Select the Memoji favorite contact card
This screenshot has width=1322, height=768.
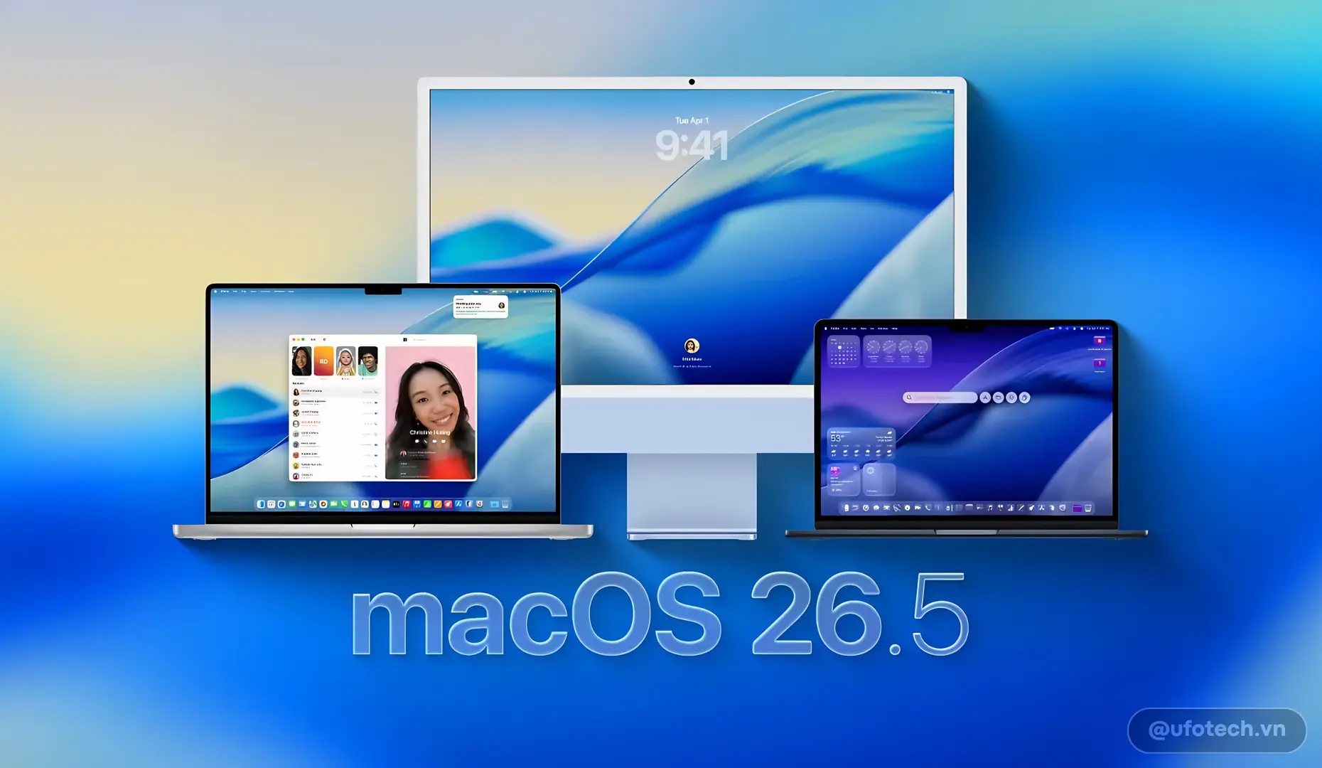[346, 361]
